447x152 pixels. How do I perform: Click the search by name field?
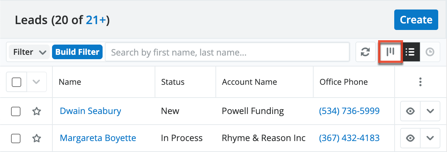[227, 52]
